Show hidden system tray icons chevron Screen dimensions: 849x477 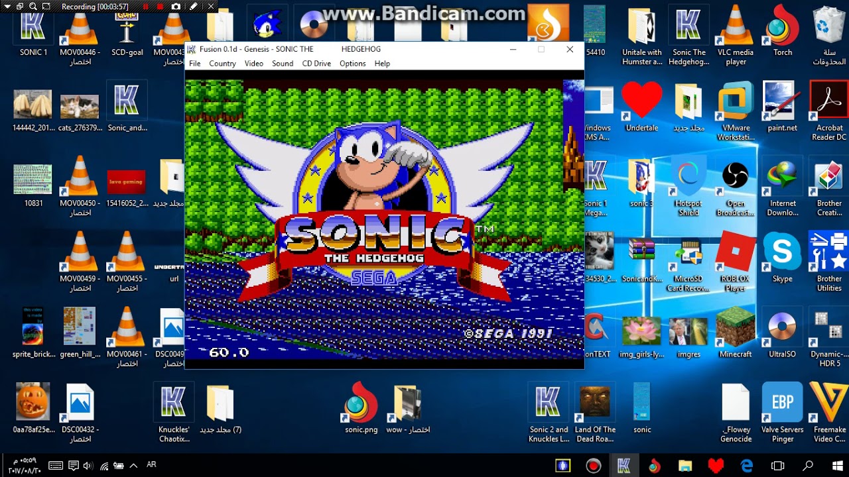(x=134, y=465)
